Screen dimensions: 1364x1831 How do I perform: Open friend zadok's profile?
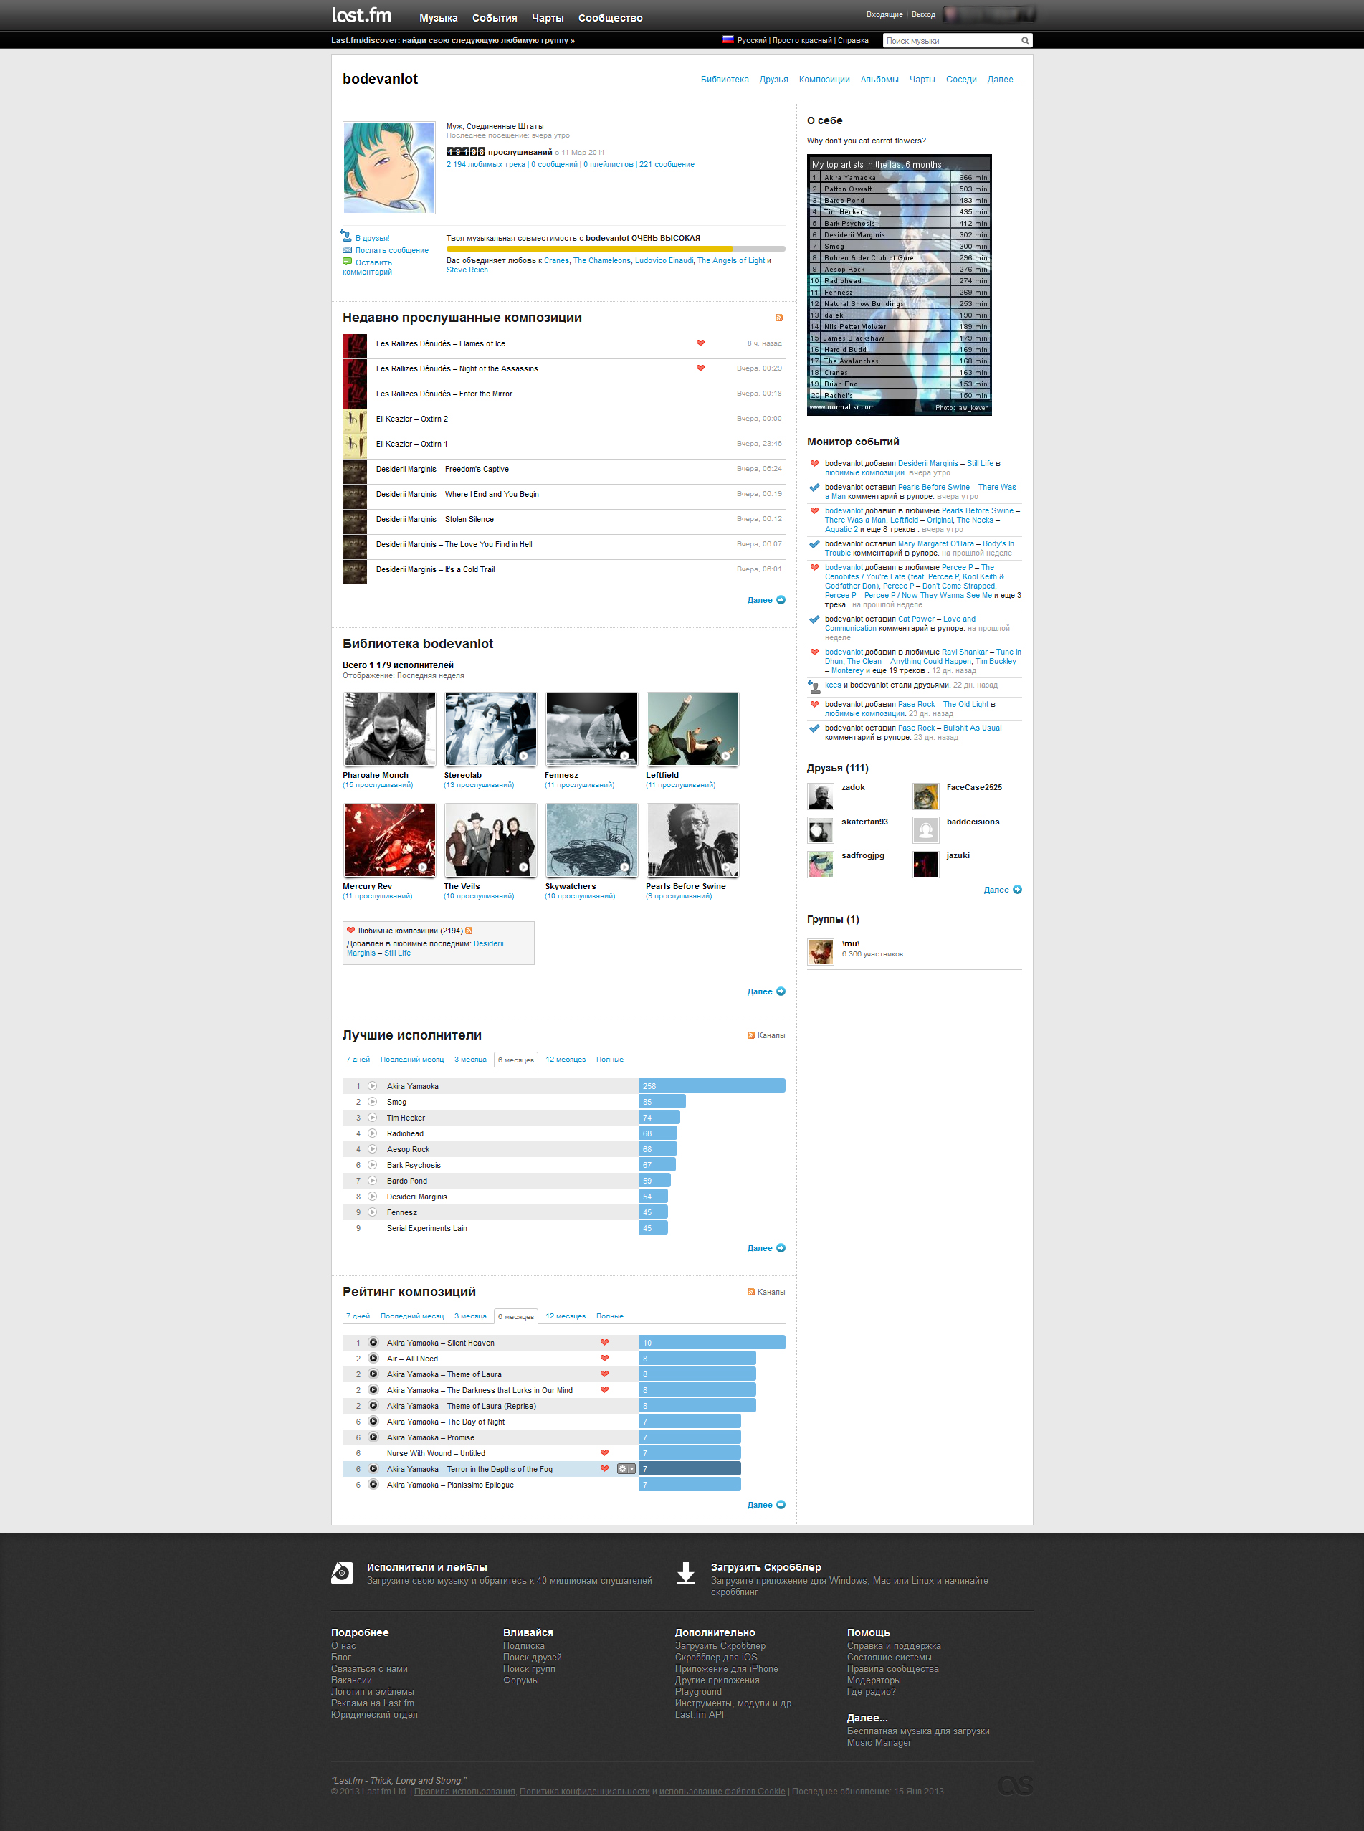coord(853,788)
